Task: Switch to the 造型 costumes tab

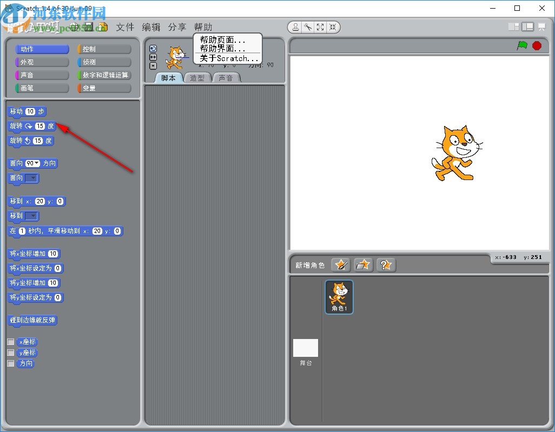Action: pyautogui.click(x=197, y=77)
